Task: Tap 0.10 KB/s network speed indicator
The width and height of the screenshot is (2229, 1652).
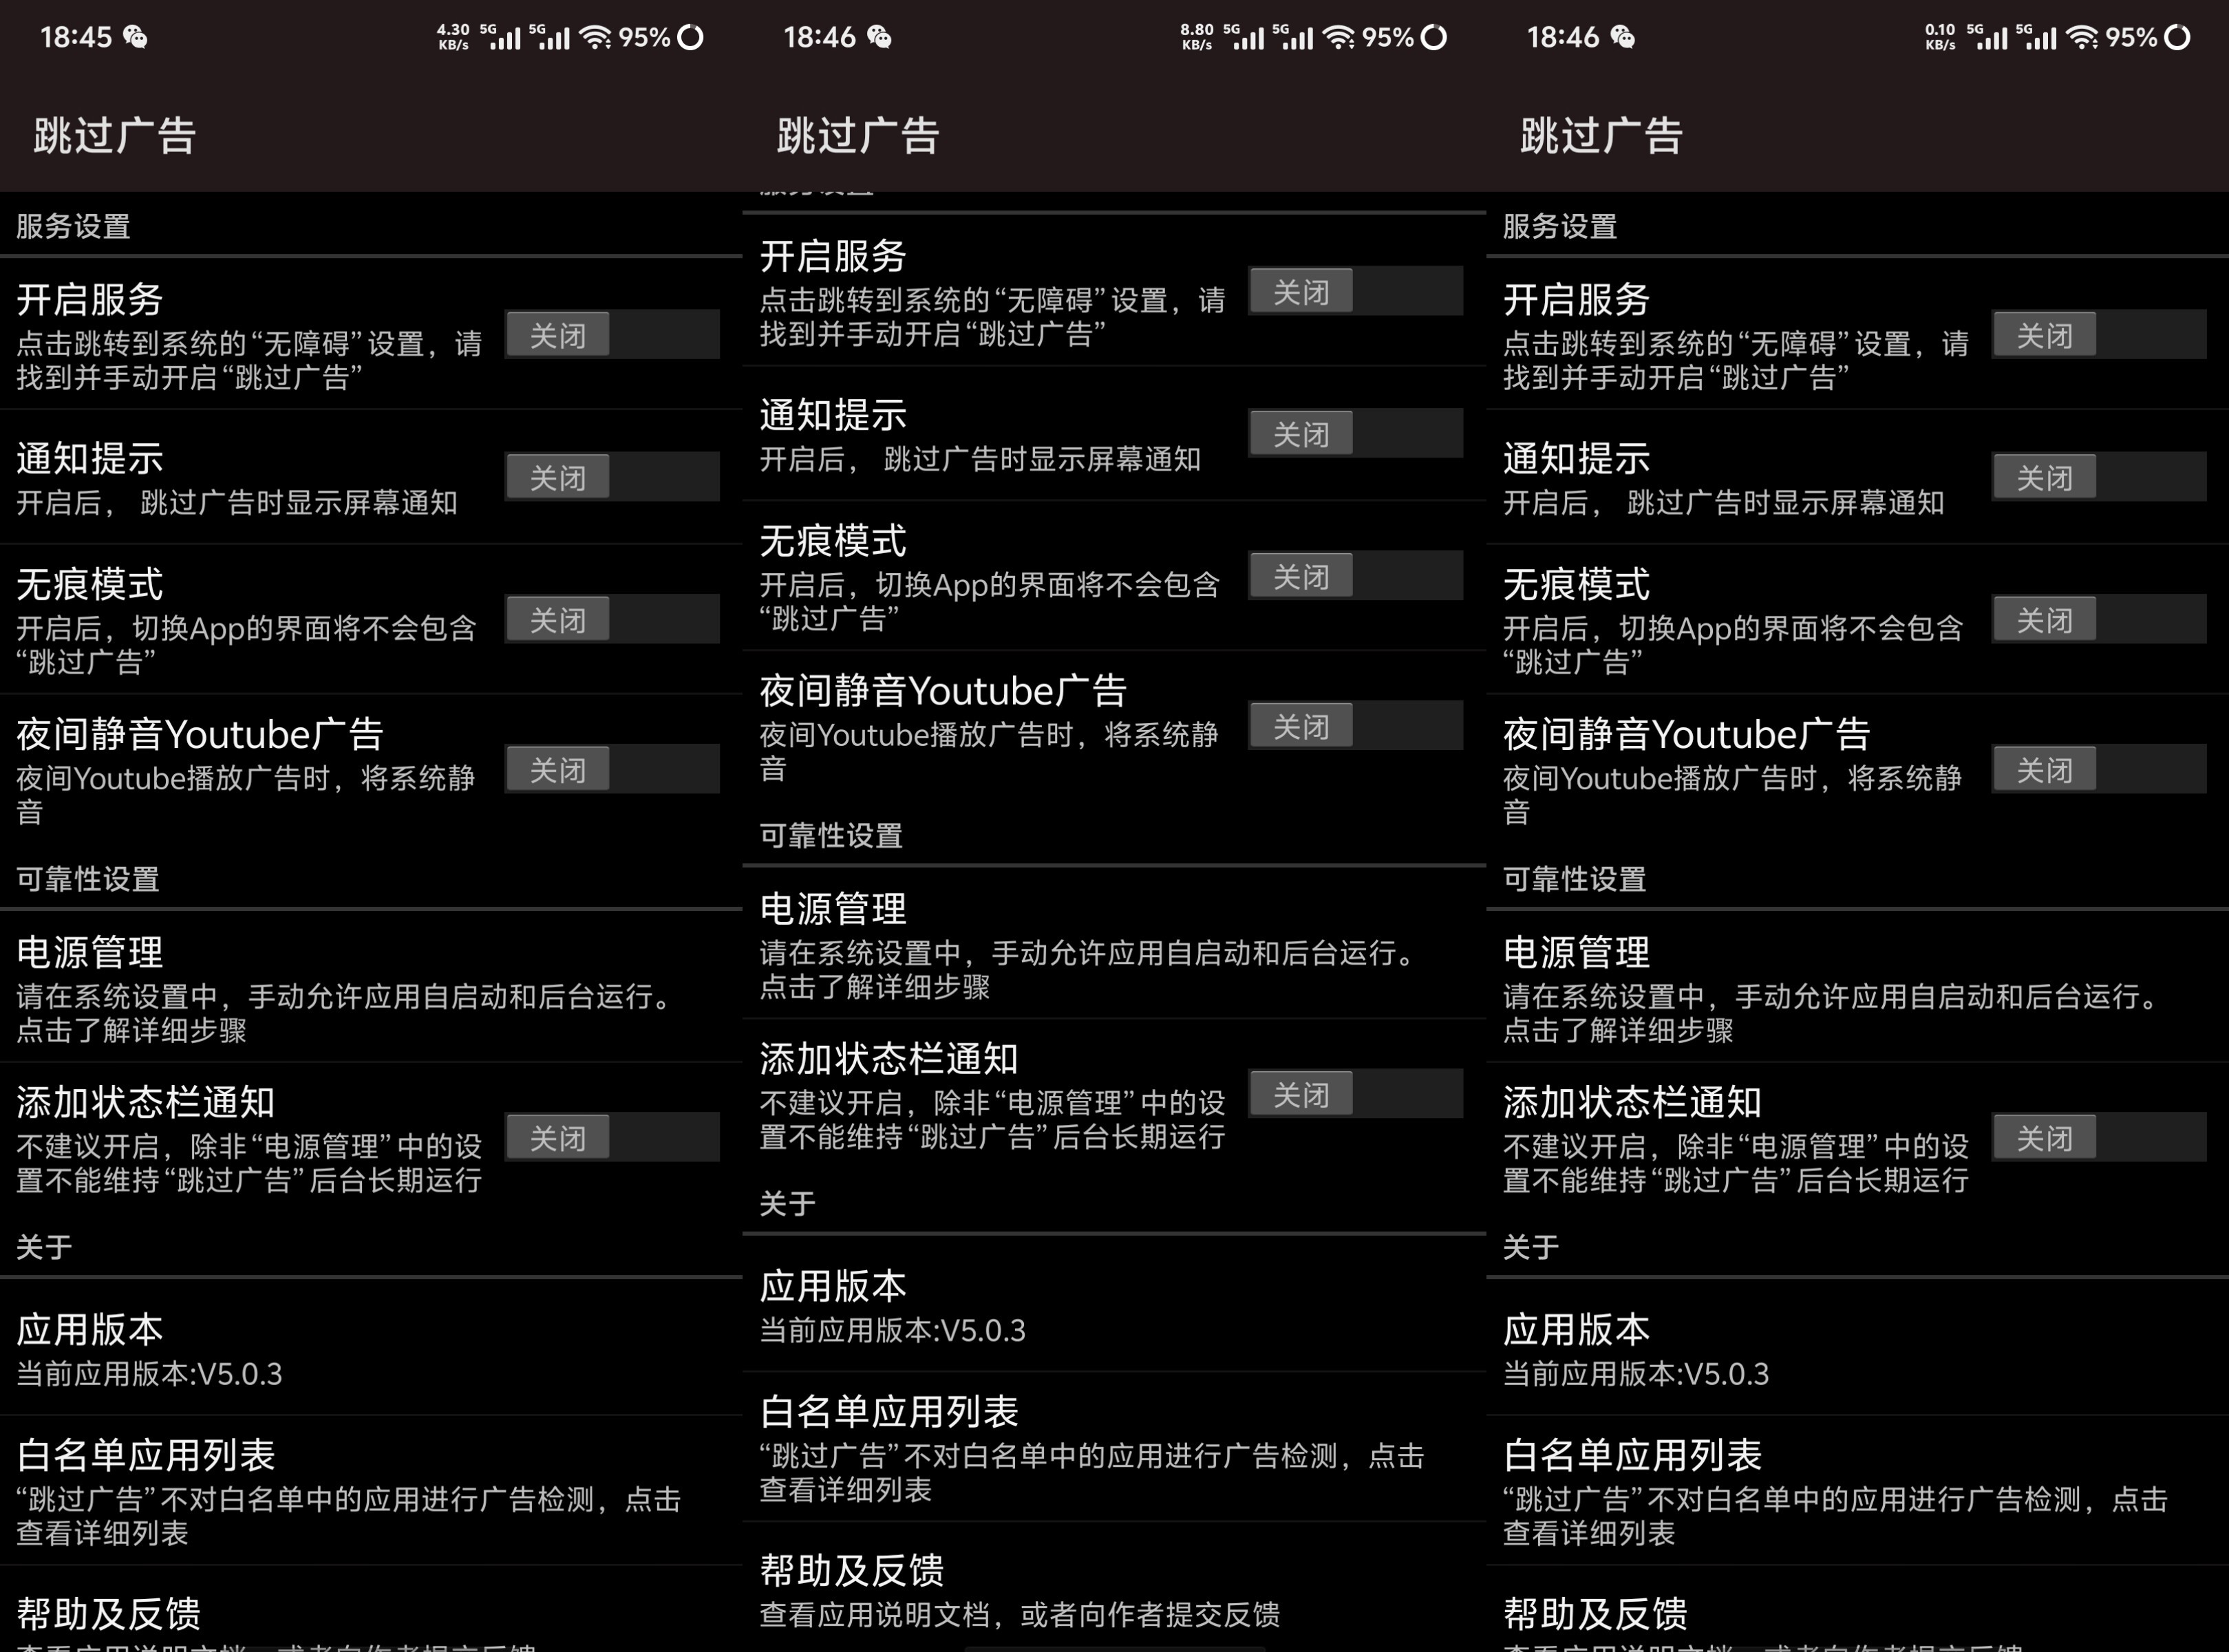Action: (x=1939, y=38)
